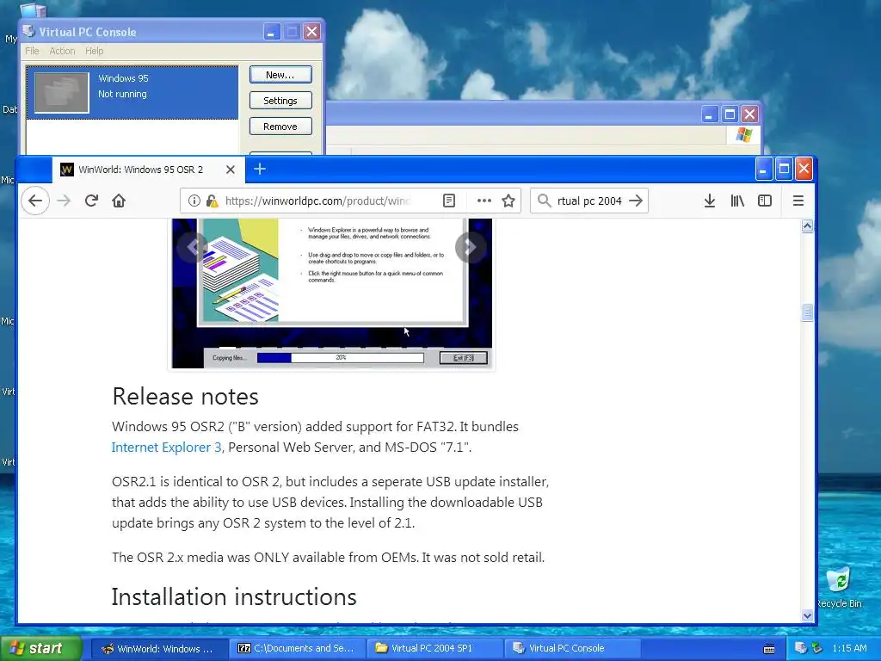Click the search magnifier icon
881x661 pixels.
click(544, 201)
